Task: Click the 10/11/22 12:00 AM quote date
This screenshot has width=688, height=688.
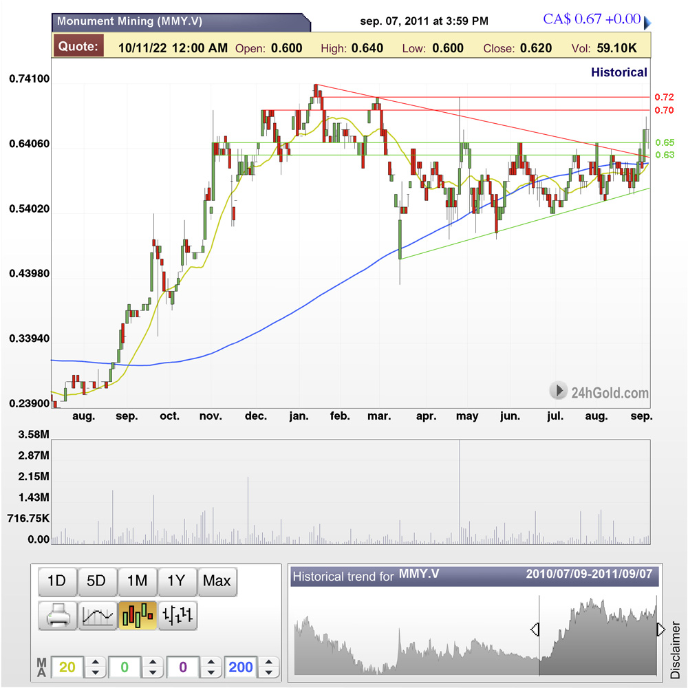Action: (173, 48)
